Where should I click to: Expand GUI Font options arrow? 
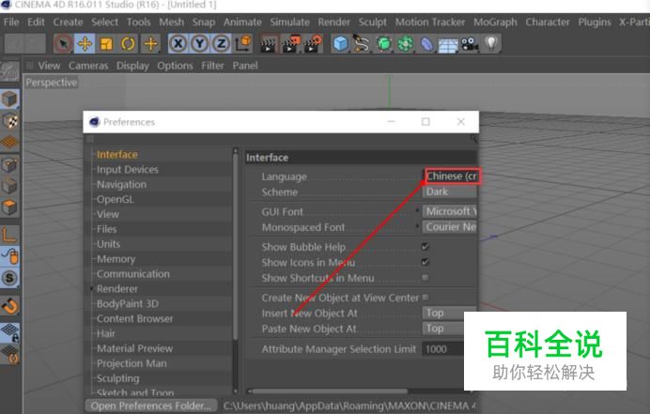(417, 211)
